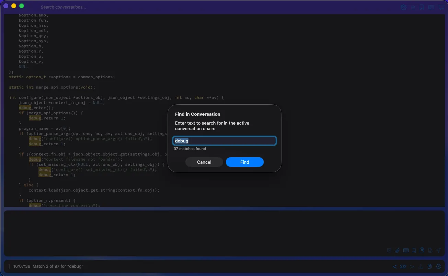448x276 pixels.
Task: Go to previous page with left chevron
Action: point(395,267)
